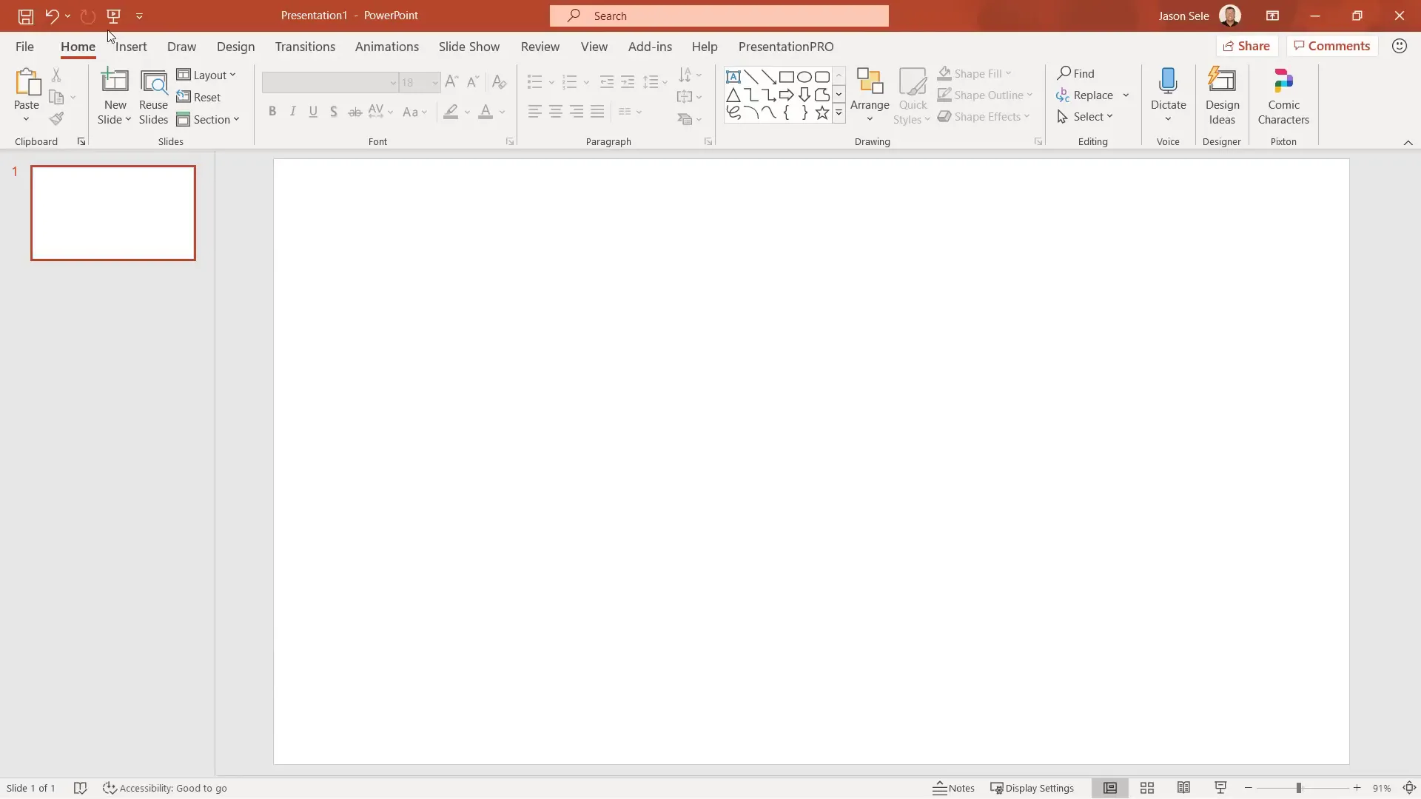1421x799 pixels.
Task: Open the Animations tab
Action: tap(387, 46)
